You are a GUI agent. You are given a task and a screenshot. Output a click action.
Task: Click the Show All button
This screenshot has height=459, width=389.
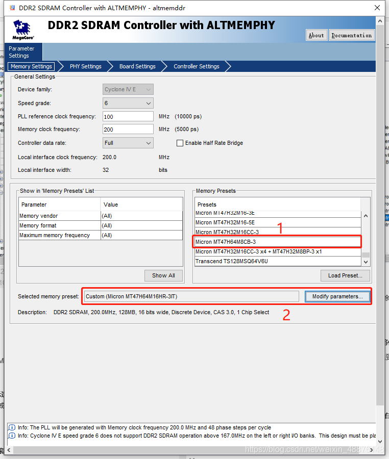(163, 275)
